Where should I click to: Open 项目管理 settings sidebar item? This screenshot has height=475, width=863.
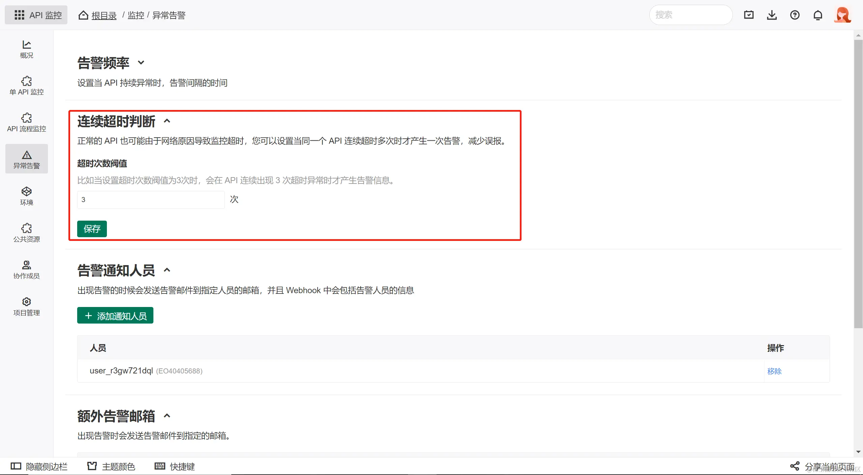26,306
